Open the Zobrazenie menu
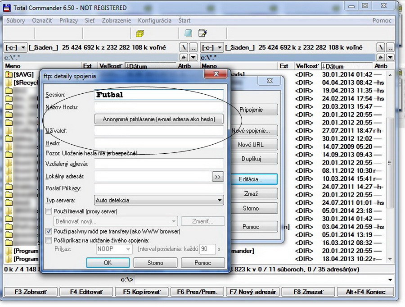405x307 pixels. pos(117,20)
